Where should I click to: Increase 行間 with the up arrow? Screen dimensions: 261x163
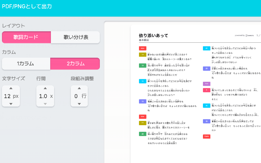(45, 88)
